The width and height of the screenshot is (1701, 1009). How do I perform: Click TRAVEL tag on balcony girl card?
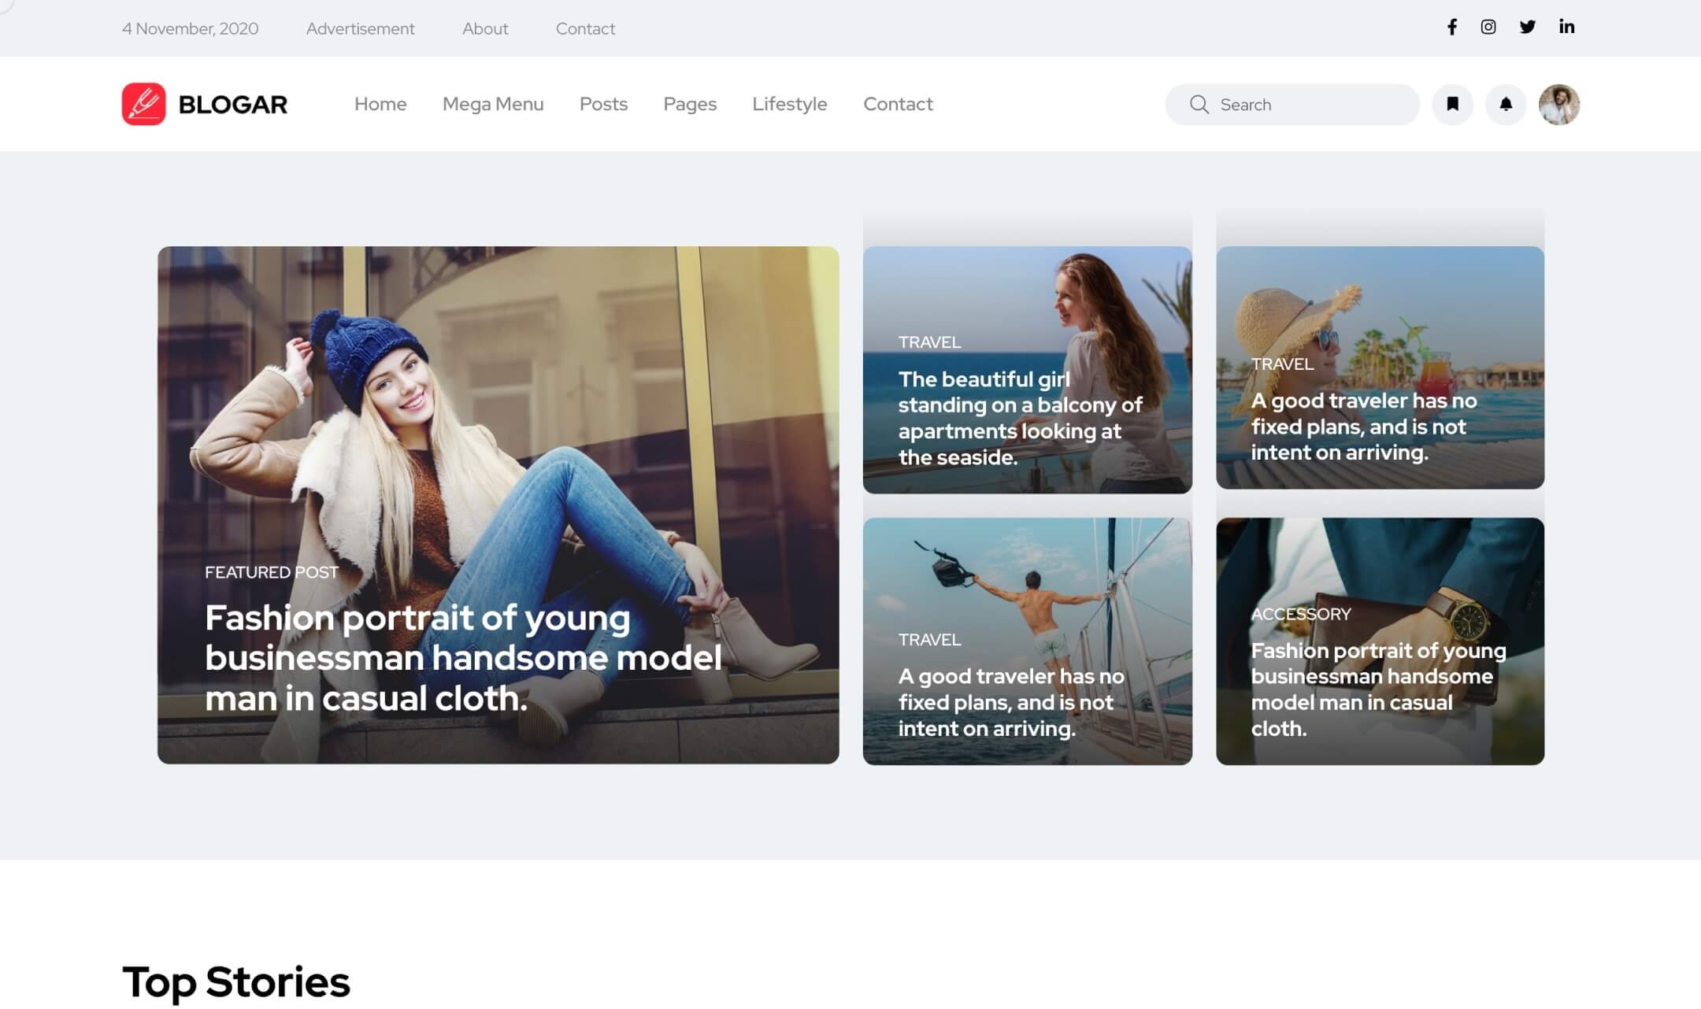coord(929,342)
